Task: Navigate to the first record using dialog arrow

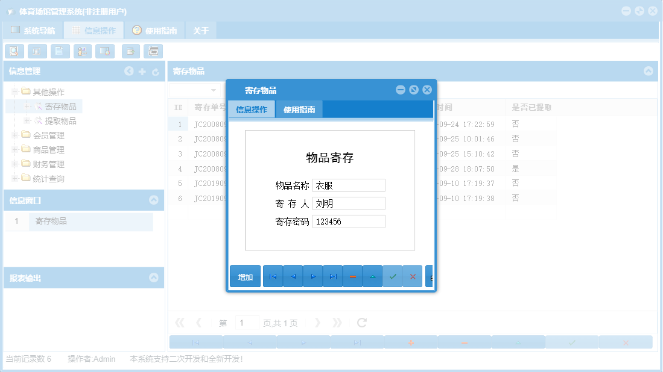Action: (273, 276)
